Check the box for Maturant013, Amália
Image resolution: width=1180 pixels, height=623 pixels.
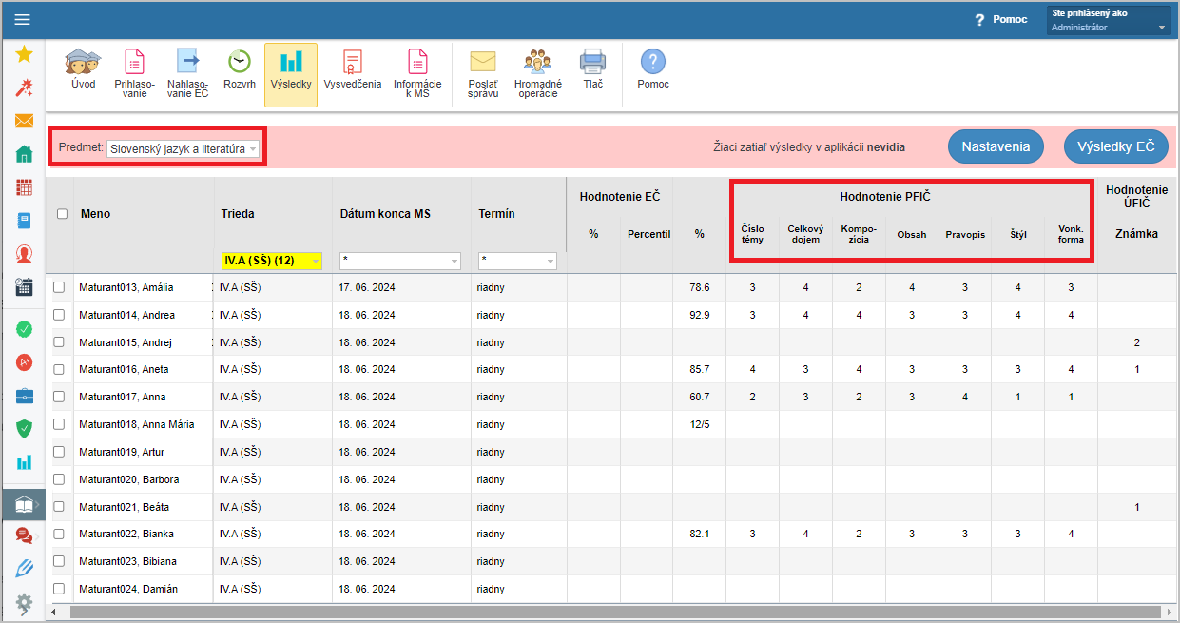coord(59,287)
